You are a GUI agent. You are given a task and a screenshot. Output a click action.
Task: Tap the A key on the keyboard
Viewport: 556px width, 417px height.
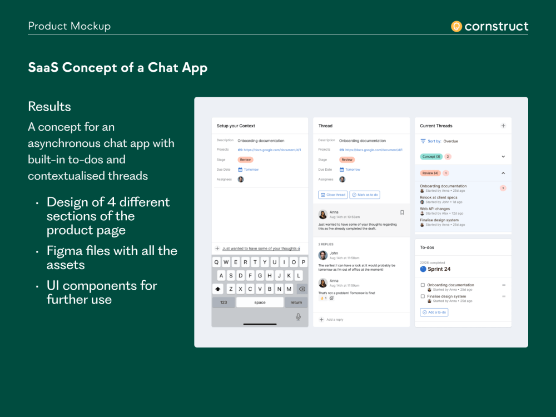point(221,276)
